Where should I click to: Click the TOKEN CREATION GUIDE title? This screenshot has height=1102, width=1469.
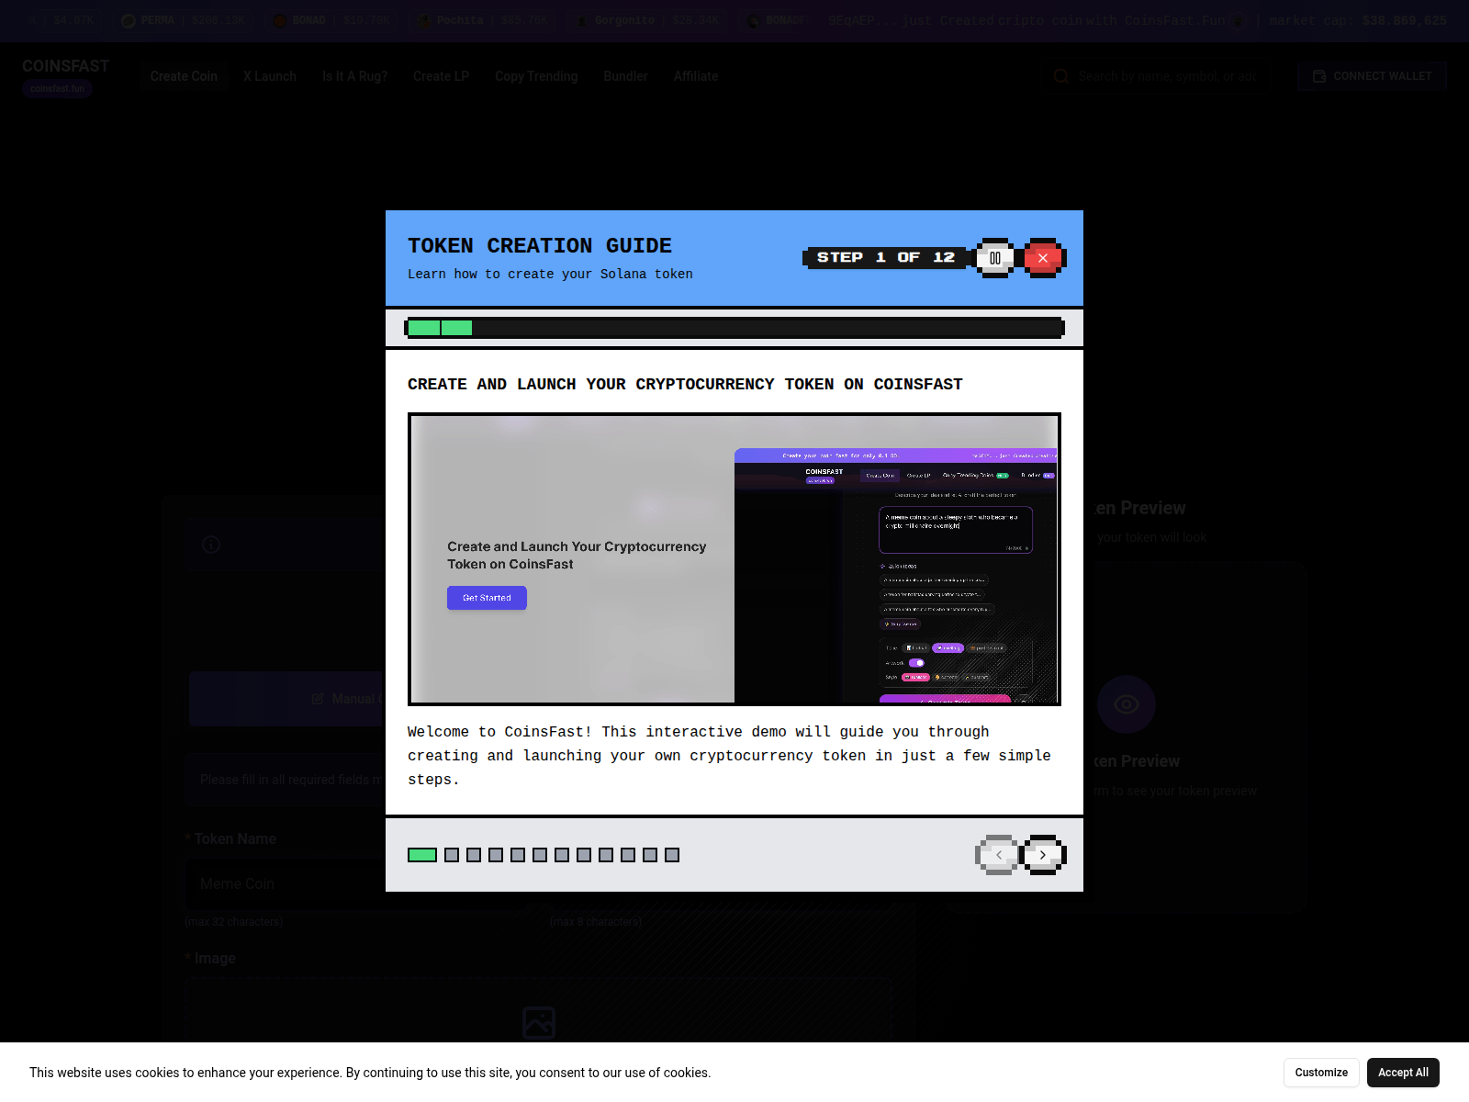pos(540,246)
